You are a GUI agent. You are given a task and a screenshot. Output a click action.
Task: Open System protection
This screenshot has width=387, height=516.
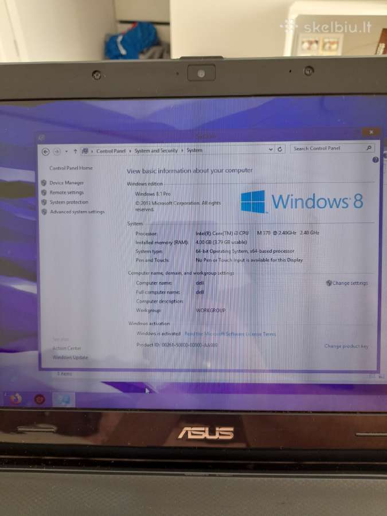click(x=69, y=202)
